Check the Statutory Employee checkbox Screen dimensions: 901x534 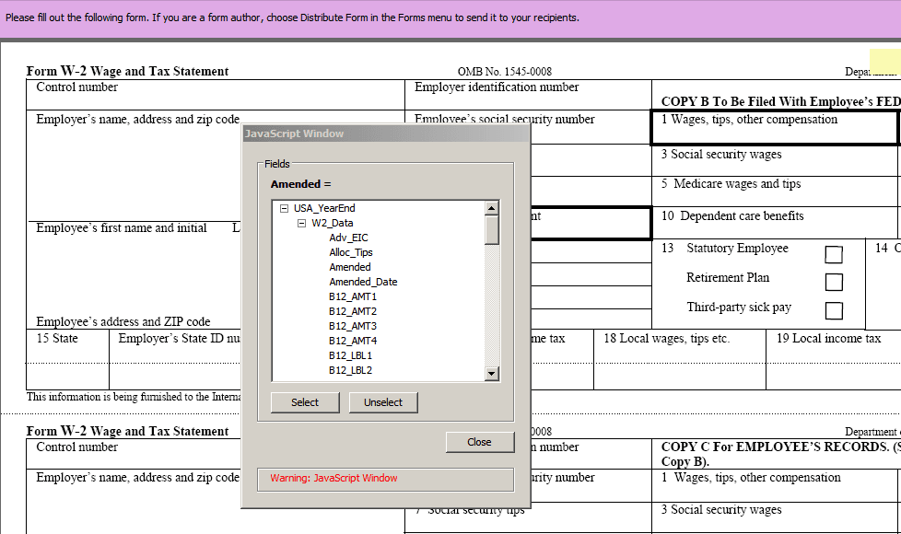tap(834, 253)
